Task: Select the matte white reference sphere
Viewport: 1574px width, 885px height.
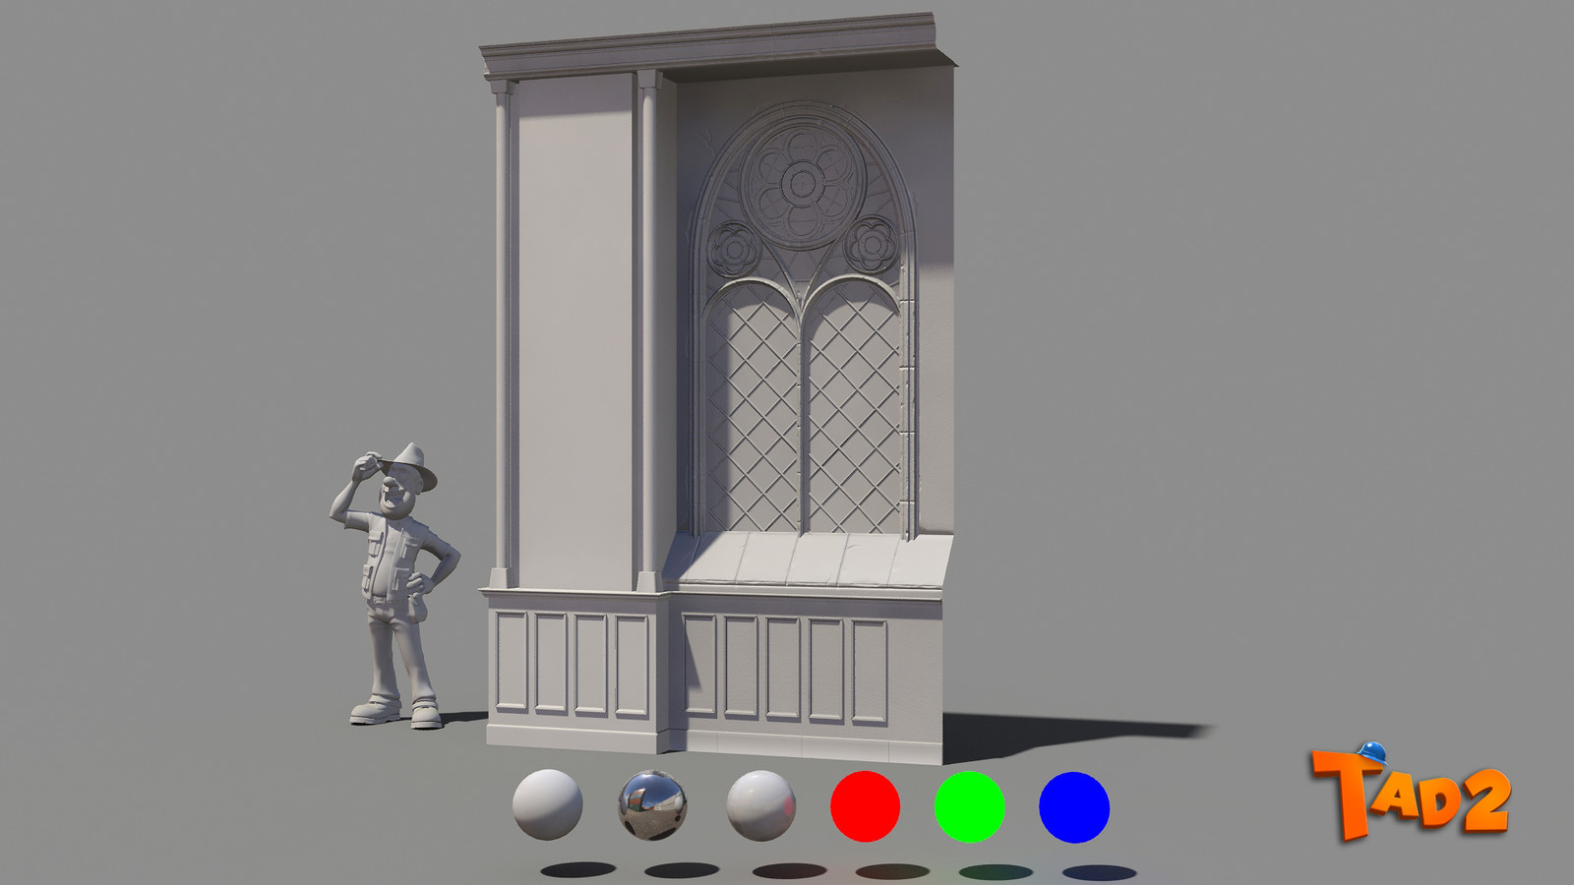Action: (x=548, y=804)
